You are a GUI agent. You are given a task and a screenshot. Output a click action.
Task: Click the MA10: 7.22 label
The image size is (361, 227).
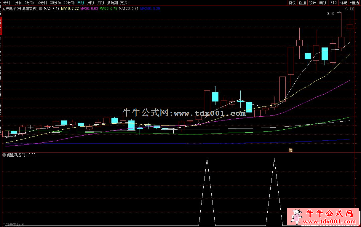[70, 9]
